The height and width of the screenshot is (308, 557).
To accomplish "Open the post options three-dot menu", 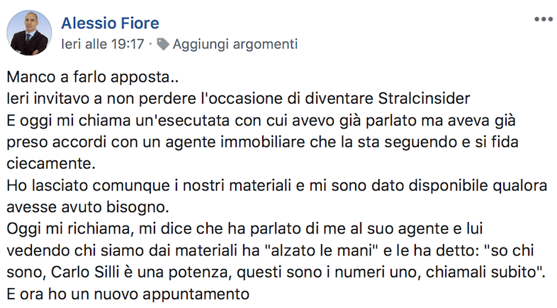I will pyautogui.click(x=543, y=19).
